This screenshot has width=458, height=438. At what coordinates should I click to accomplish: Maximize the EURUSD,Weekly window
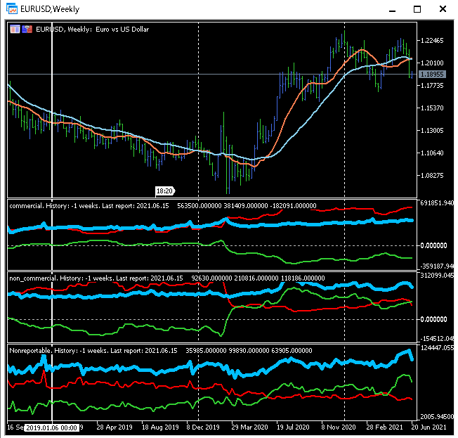coord(417,9)
